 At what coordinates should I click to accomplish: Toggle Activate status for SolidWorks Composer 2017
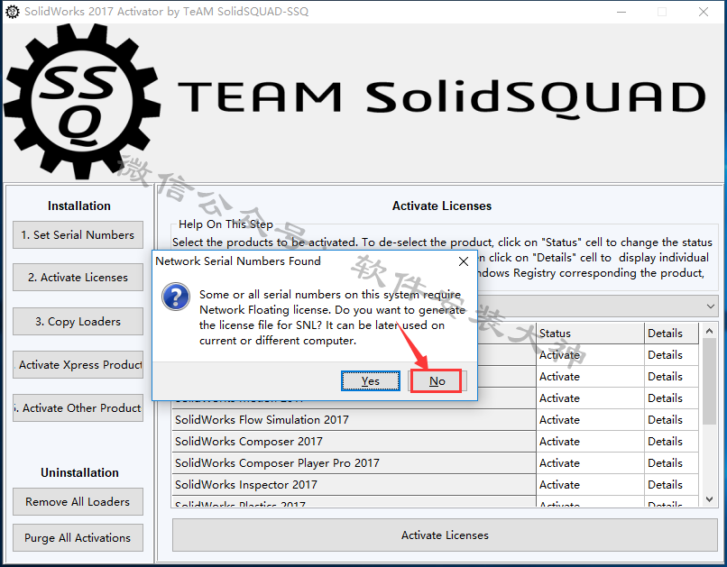point(590,442)
